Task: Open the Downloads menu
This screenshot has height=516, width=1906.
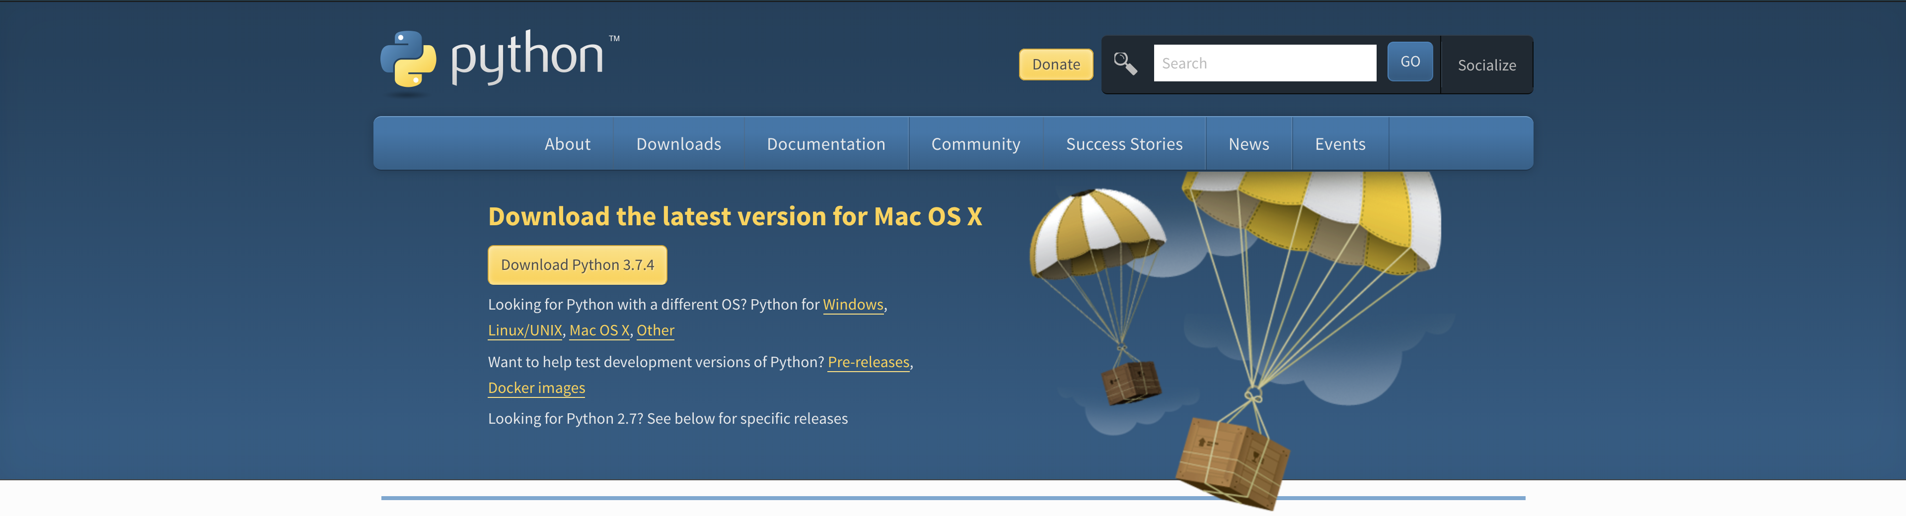Action: coord(678,144)
